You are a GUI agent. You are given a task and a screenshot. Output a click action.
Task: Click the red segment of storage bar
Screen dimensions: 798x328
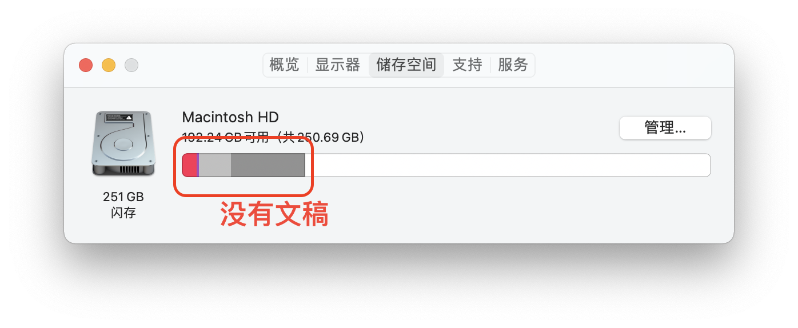point(189,165)
